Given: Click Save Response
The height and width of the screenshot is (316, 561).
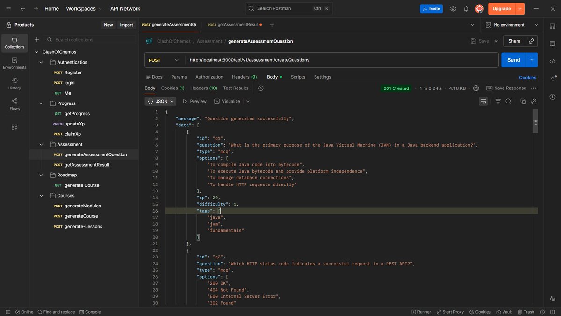Looking at the screenshot, I should (506, 88).
